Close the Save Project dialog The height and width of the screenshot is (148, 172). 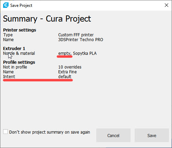point(167,5)
